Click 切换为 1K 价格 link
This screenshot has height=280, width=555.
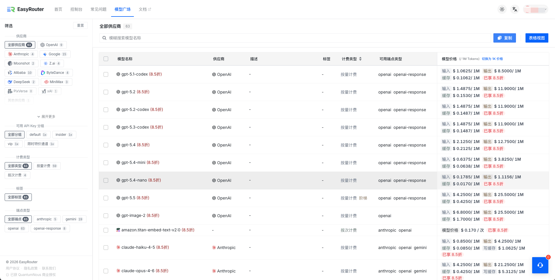(492, 59)
